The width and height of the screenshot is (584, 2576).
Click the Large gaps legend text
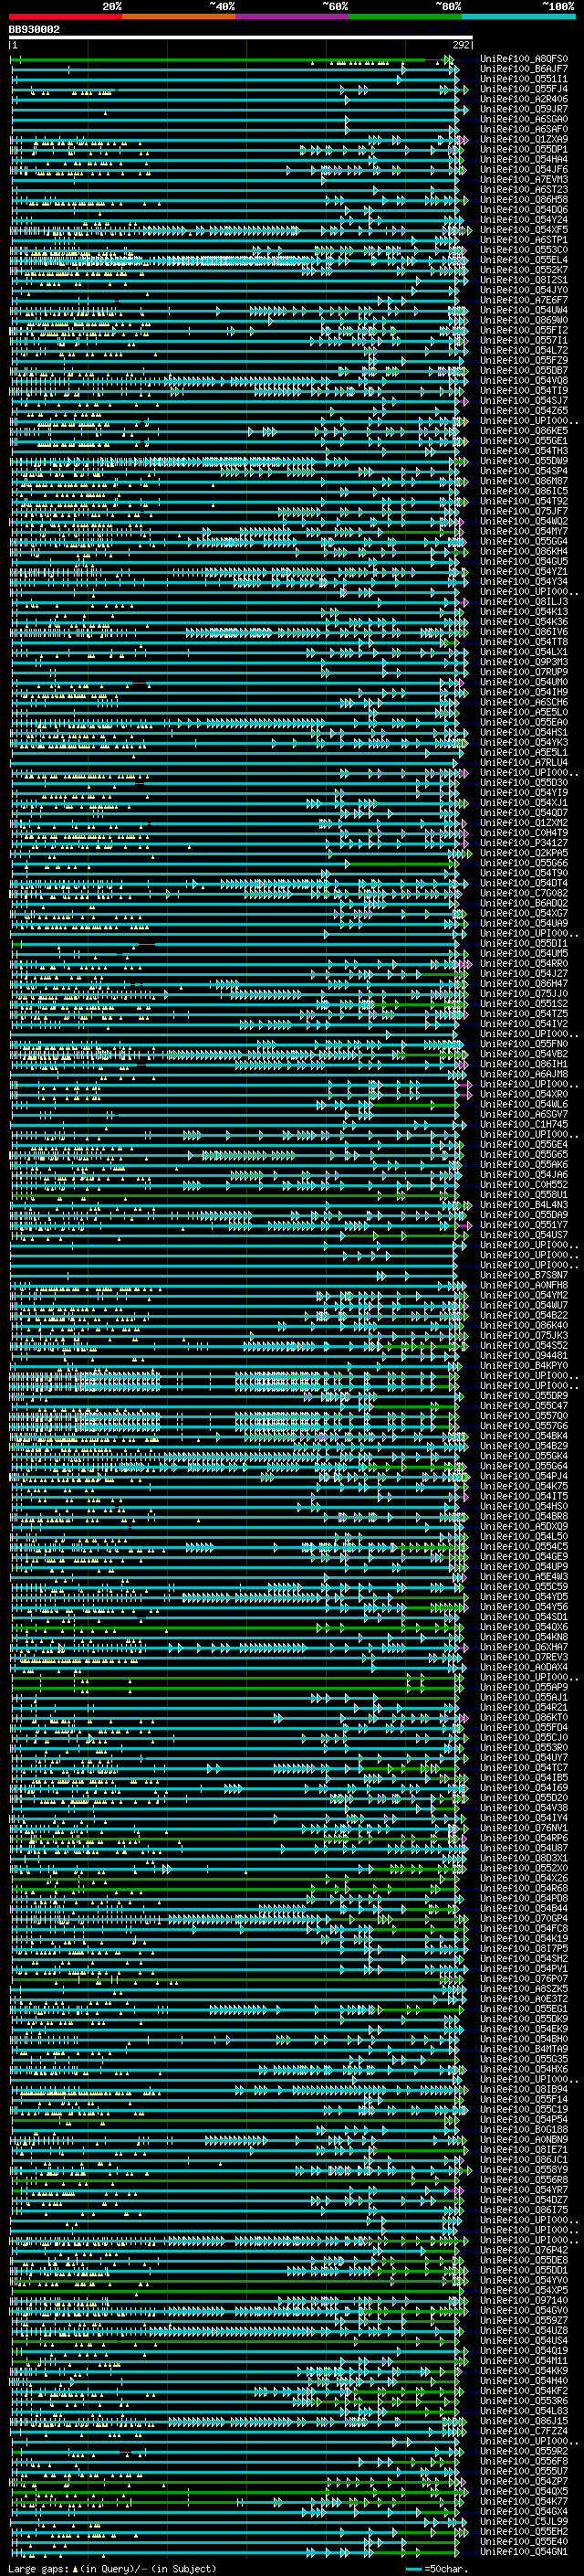pyautogui.click(x=112, y=2568)
